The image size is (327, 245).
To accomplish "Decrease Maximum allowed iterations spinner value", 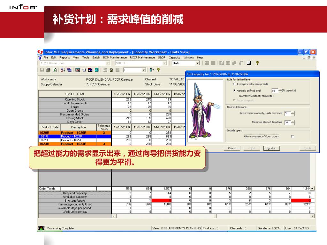I will point(293,124).
